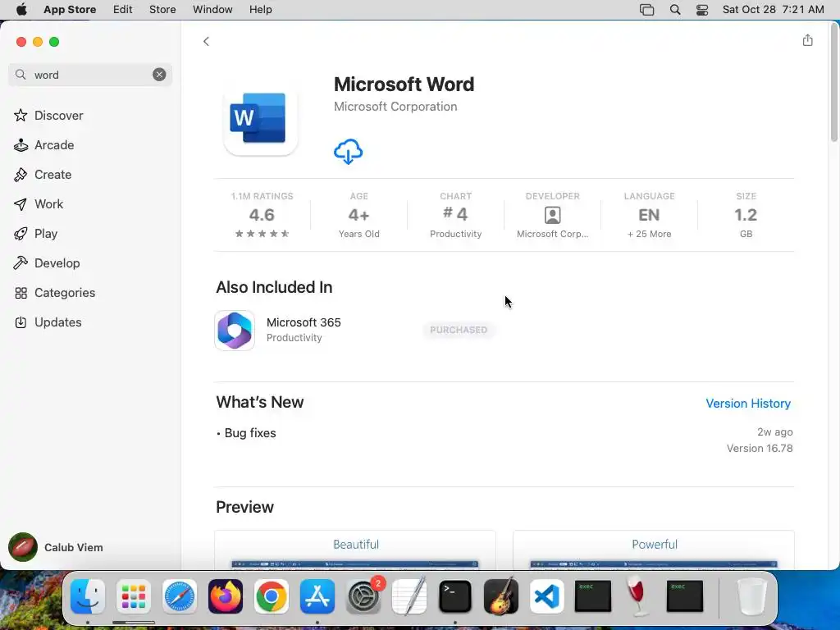Click the Microsoft Corp developer icon
The height and width of the screenshot is (630, 840).
pyautogui.click(x=552, y=215)
